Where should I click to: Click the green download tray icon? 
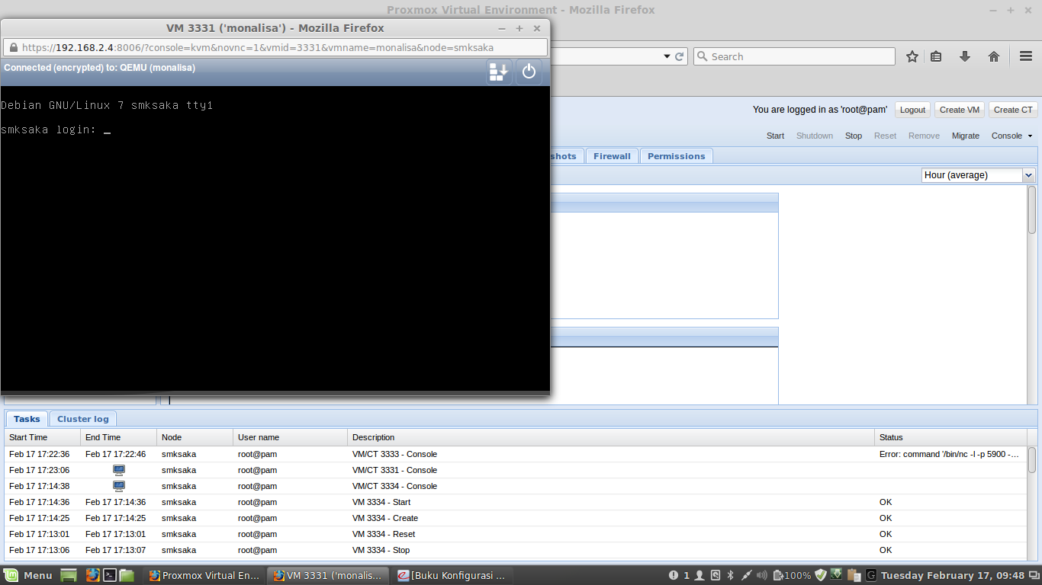(x=837, y=575)
